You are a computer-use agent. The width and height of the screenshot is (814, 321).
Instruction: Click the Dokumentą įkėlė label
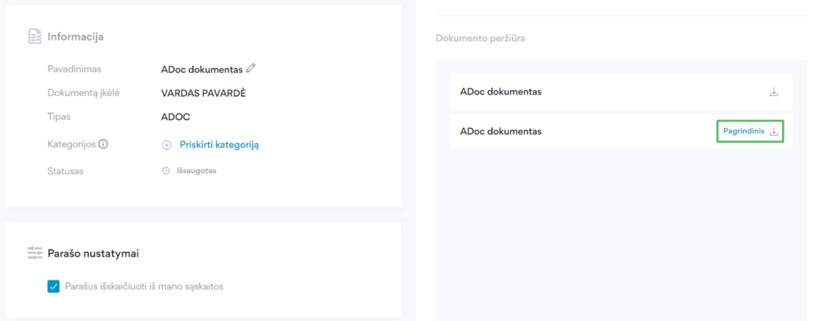coord(83,93)
